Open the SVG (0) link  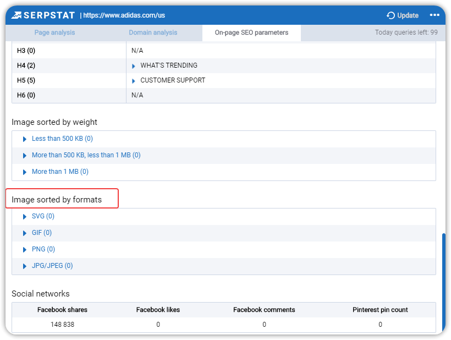tap(43, 216)
